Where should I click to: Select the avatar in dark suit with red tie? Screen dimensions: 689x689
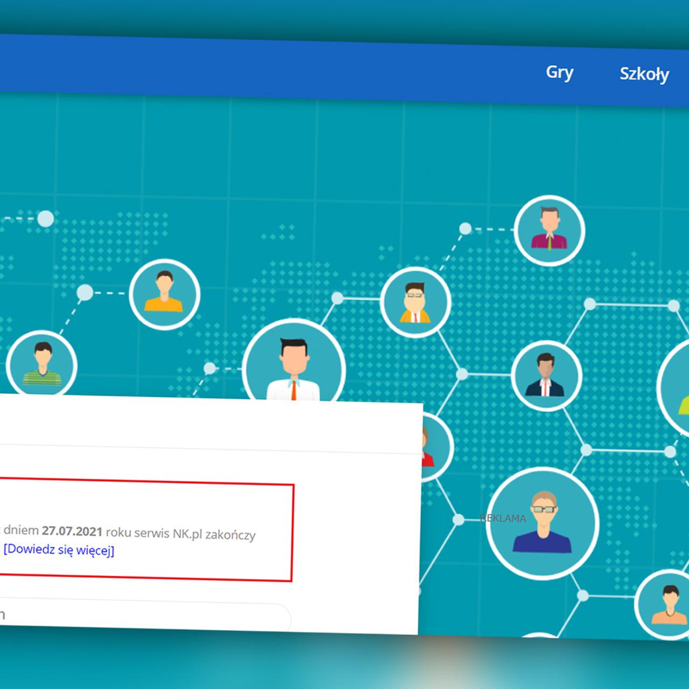546,375
